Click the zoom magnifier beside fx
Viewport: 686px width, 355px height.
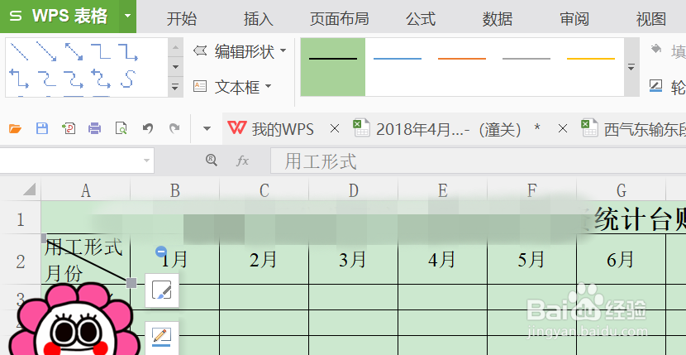(x=212, y=161)
